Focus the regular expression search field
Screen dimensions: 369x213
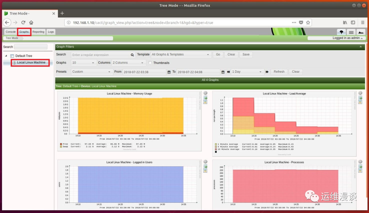click(101, 55)
